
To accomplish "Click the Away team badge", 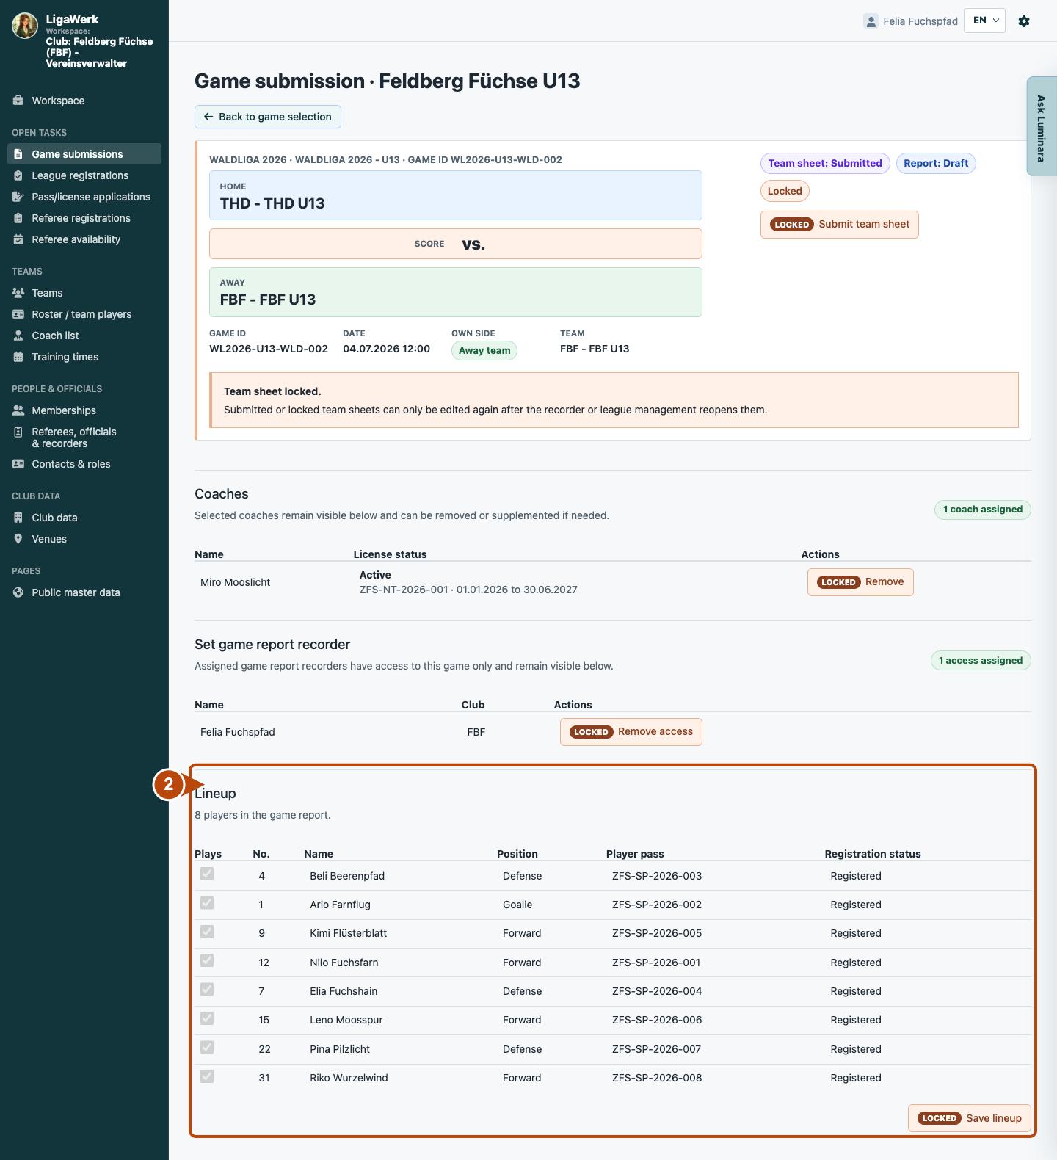I will (484, 350).
